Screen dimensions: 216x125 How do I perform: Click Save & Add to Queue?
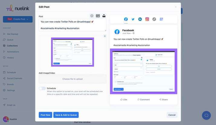(66, 115)
